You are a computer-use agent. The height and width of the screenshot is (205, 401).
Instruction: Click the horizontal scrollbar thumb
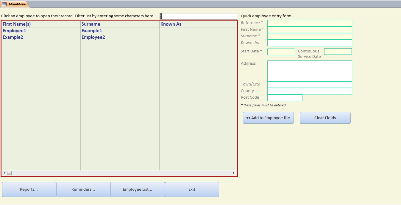(10, 173)
